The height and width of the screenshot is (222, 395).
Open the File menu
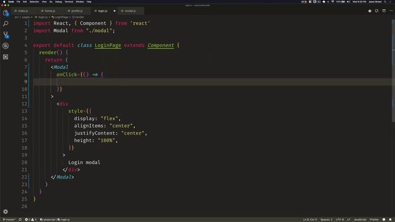[19, 2]
